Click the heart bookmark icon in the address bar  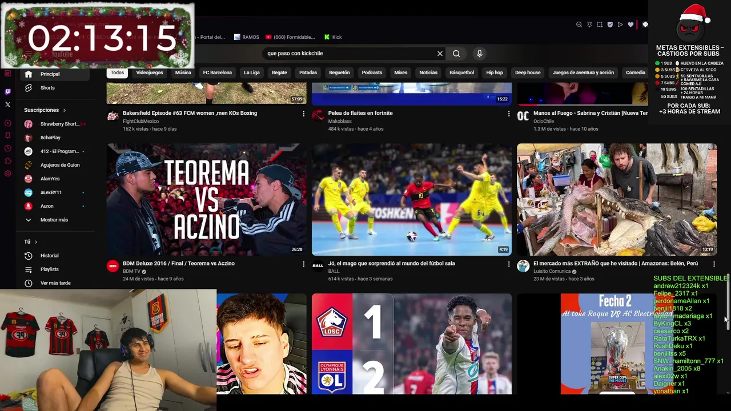pyautogui.click(x=630, y=25)
